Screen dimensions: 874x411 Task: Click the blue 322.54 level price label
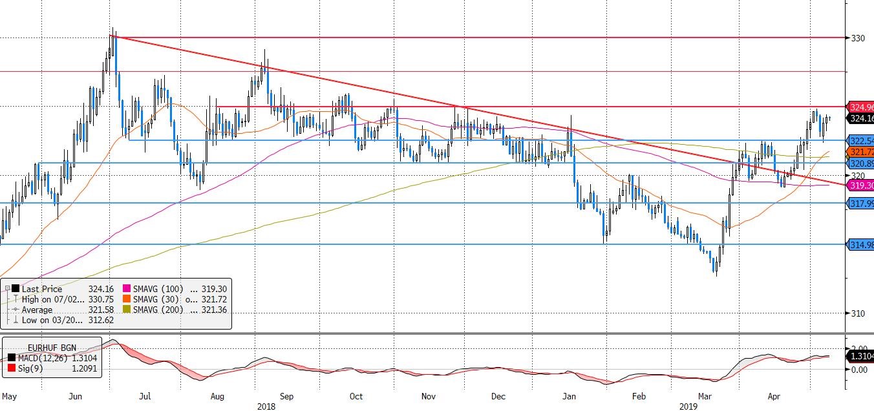click(x=860, y=140)
